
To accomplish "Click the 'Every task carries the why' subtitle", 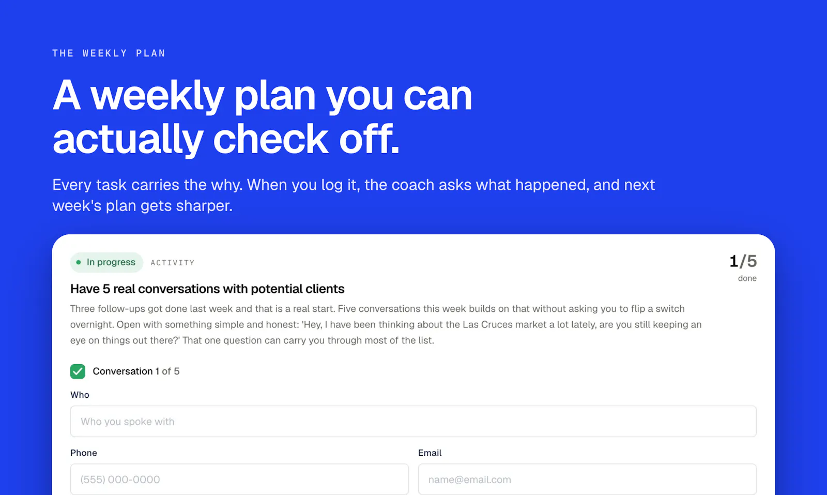I will (354, 195).
